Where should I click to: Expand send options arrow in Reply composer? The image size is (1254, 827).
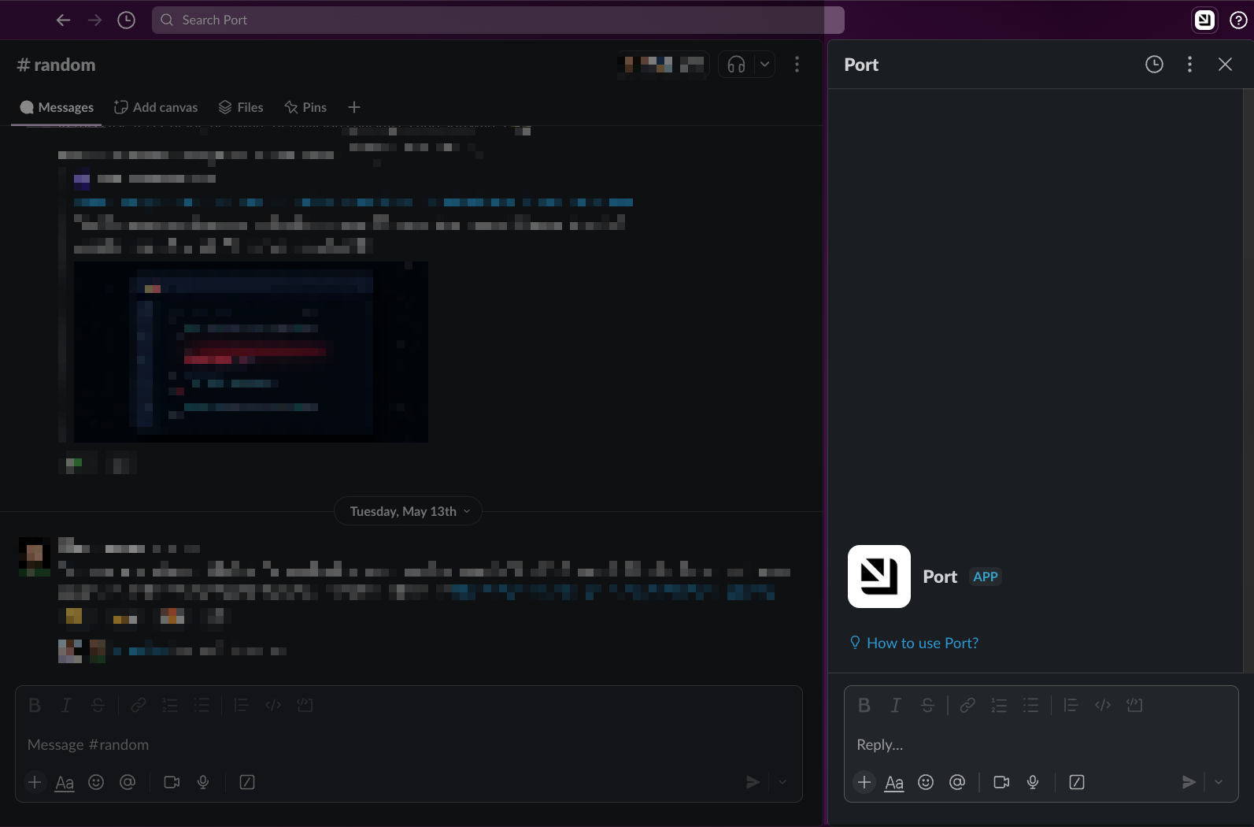pyautogui.click(x=1219, y=782)
